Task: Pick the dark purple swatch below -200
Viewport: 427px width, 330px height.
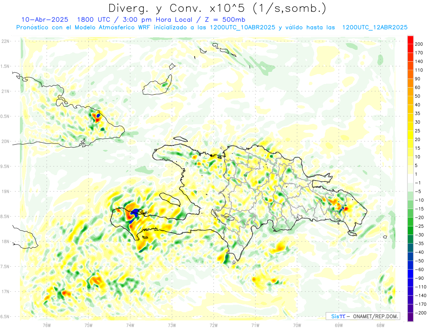Action: pos(410,317)
